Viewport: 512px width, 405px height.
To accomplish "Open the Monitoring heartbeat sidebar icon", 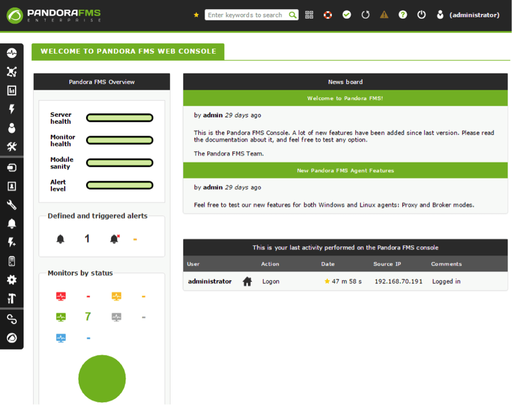I will [12, 53].
